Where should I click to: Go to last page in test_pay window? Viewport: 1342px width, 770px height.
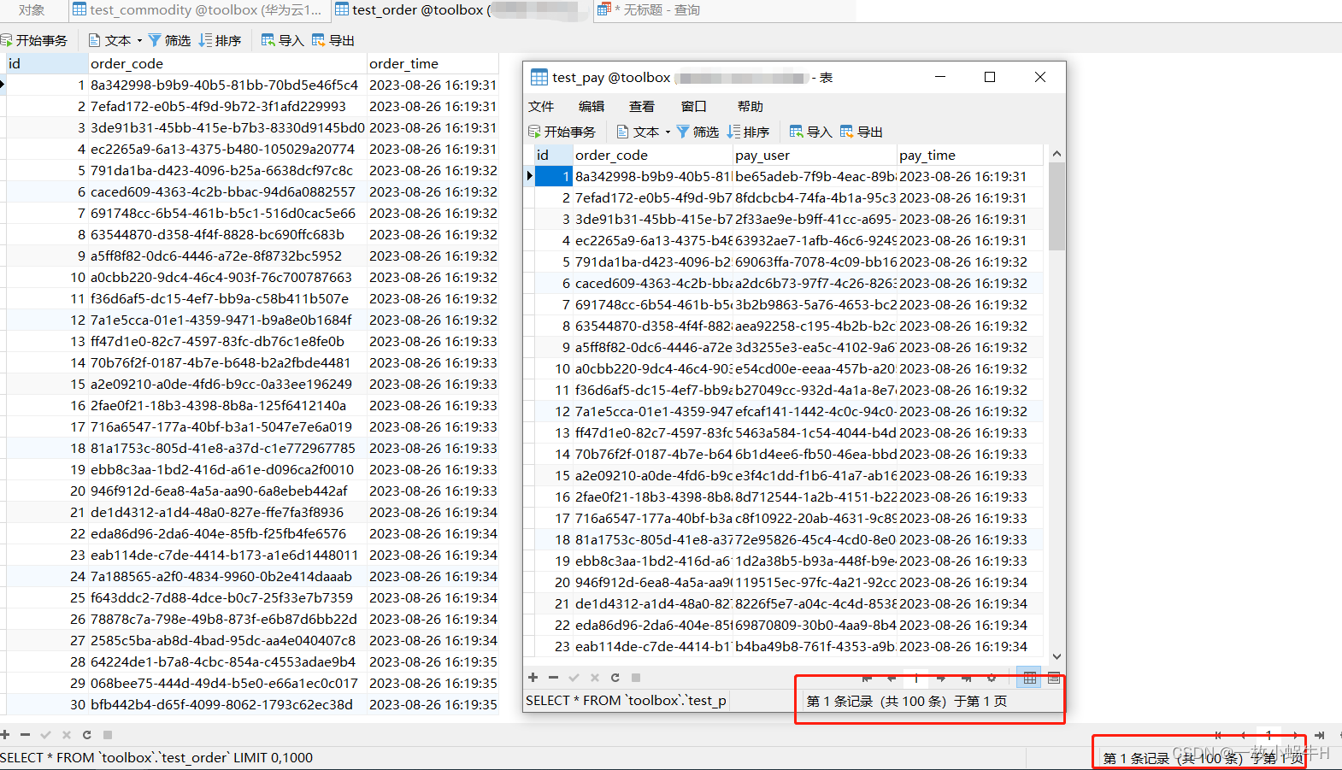point(967,679)
